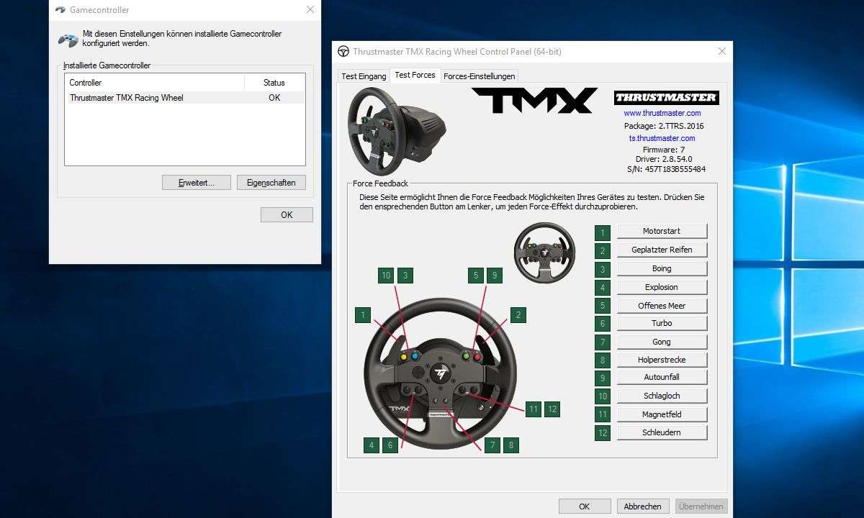Screen dimensions: 864x518
Task: Click the small wheel thumbnail above effect list
Action: (x=544, y=252)
